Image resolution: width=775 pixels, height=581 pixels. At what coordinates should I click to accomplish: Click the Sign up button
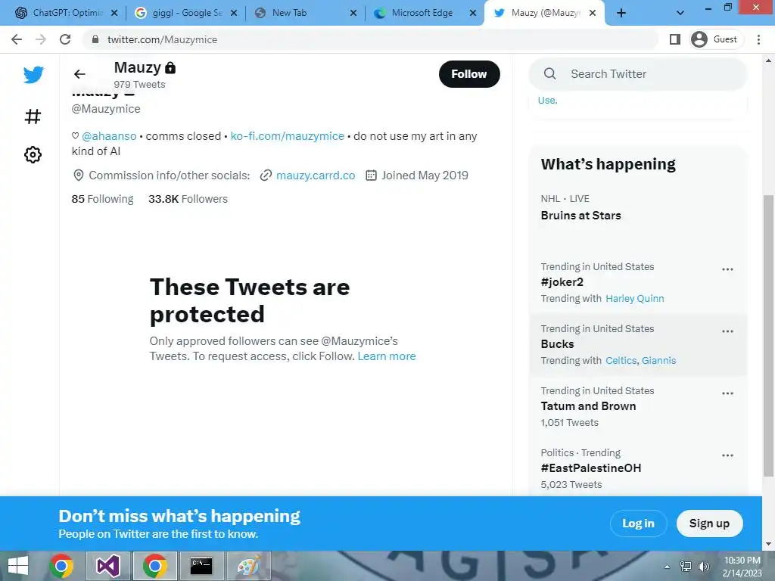pyautogui.click(x=709, y=524)
